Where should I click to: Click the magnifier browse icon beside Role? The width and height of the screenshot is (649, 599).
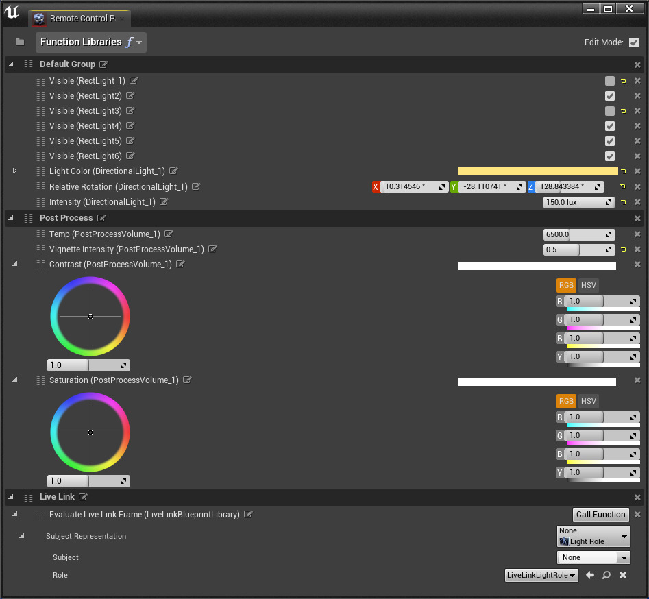[607, 575]
